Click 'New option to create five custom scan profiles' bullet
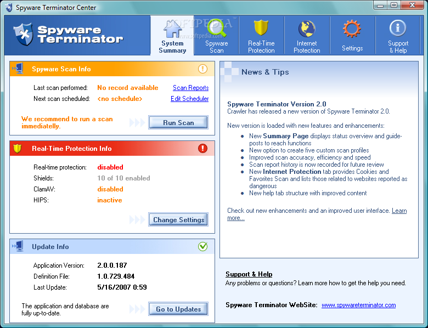This screenshot has width=428, height=328. [x=309, y=150]
